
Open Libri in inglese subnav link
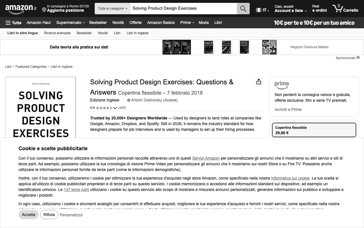(137, 33)
